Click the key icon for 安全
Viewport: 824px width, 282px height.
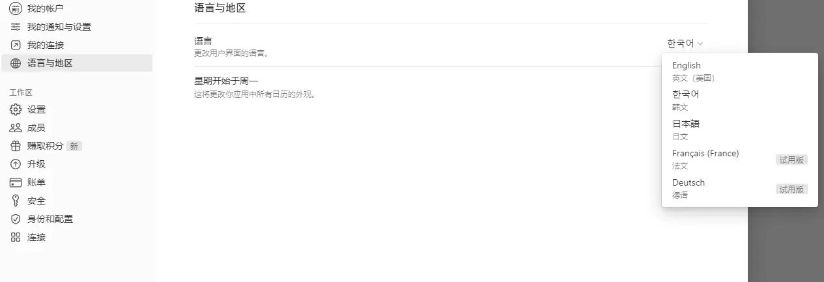point(16,201)
